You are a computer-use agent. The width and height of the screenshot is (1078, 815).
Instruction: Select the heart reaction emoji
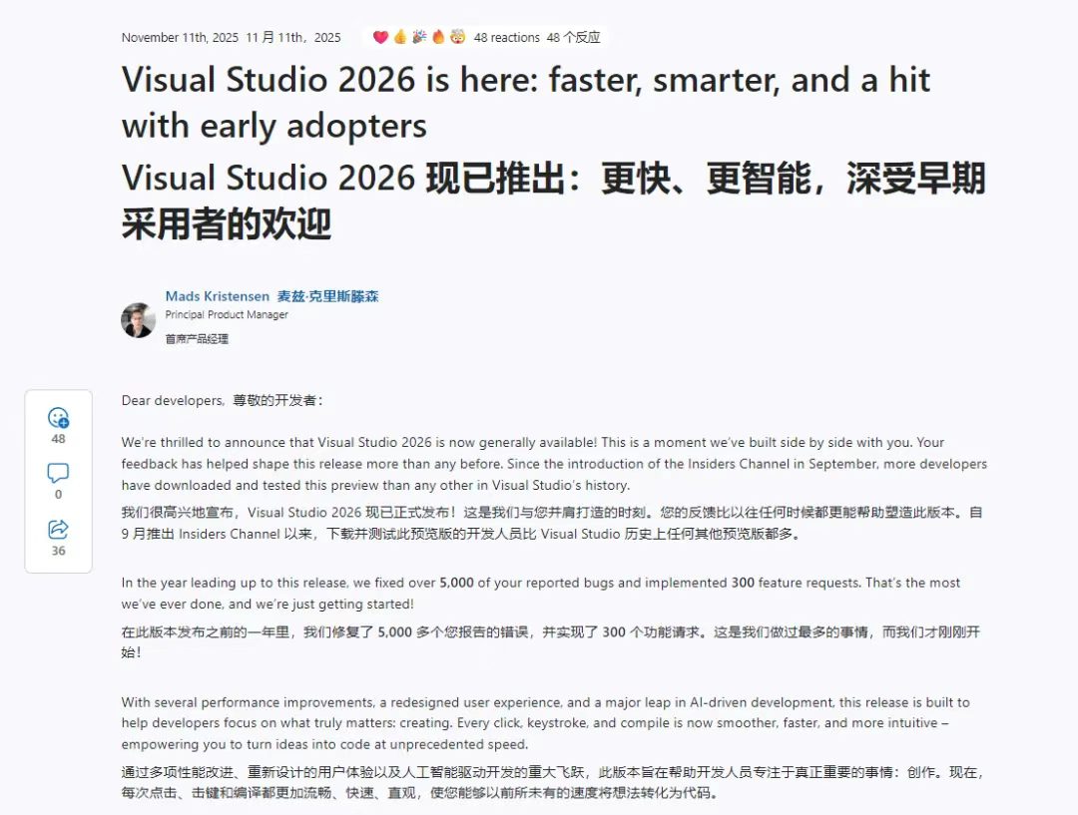click(382, 37)
